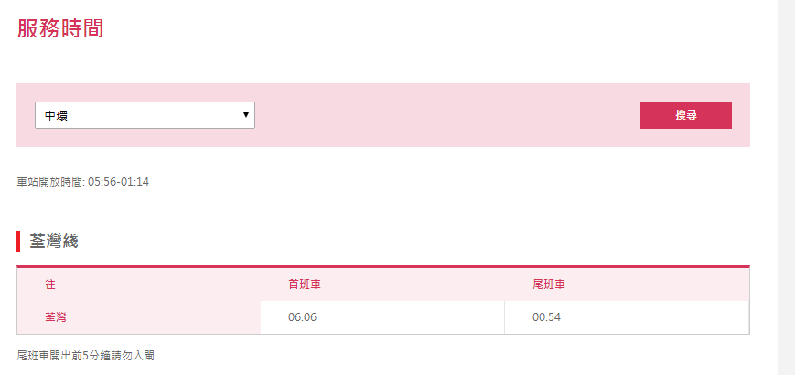Click the last train time 00:54
Image resolution: width=795 pixels, height=375 pixels.
coord(546,317)
